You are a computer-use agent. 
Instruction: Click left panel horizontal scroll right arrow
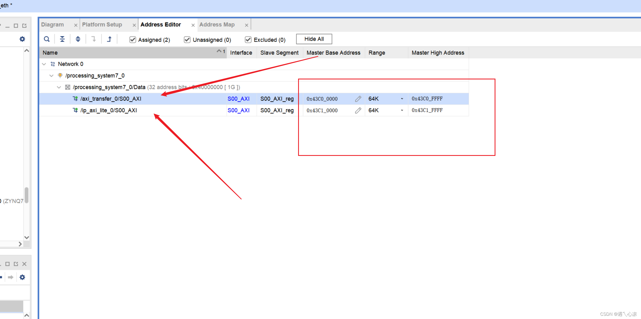coord(20,244)
